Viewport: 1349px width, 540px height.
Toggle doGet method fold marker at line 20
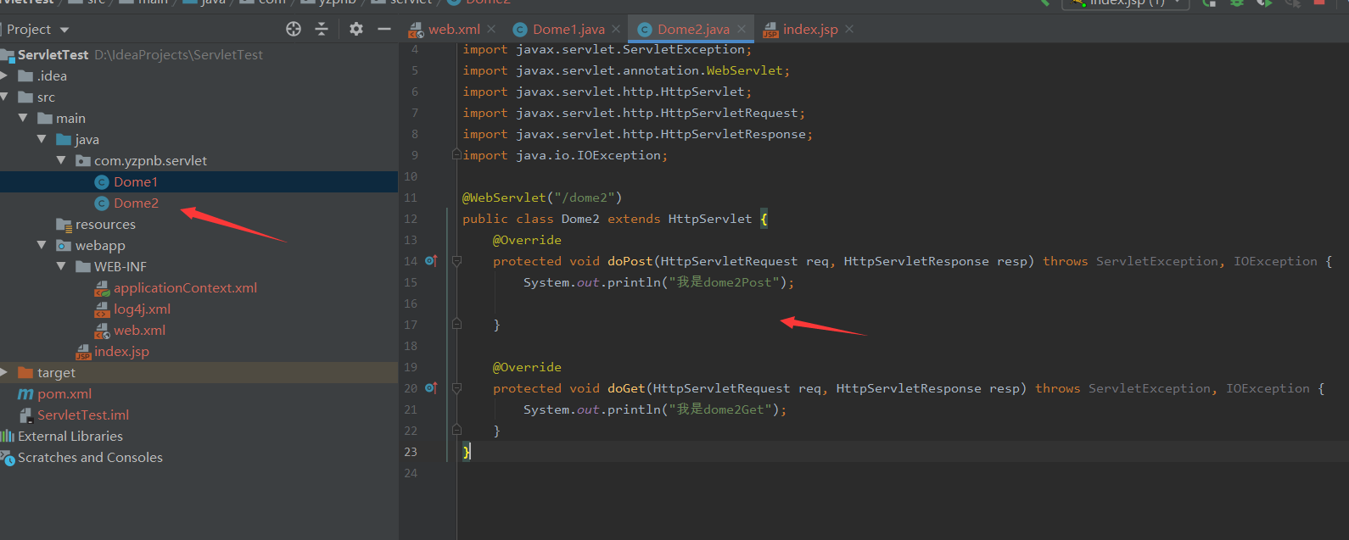(x=456, y=388)
